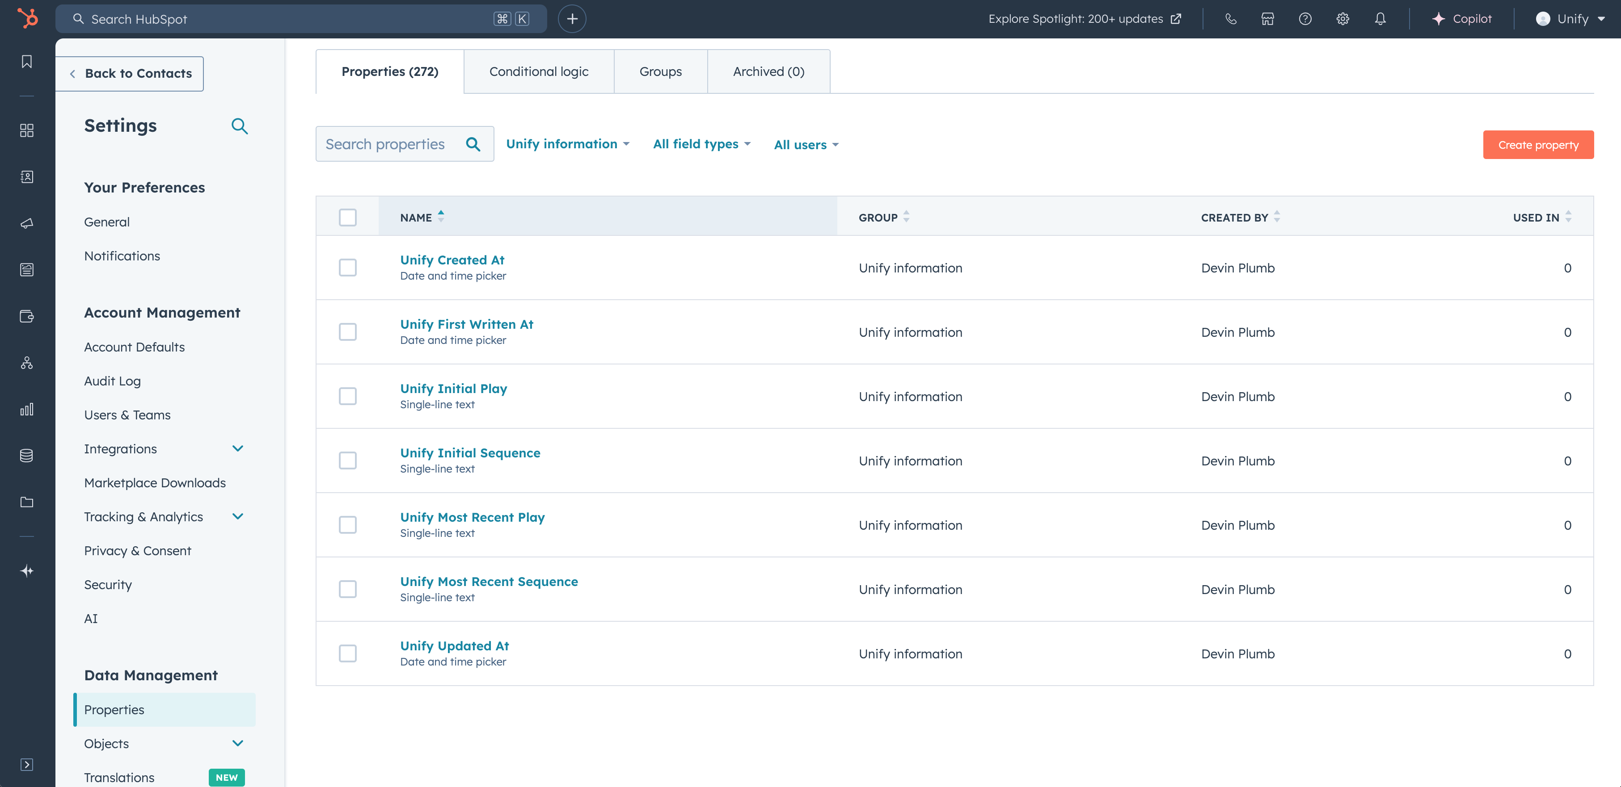Select the Unify Initial Play row checkbox
1621x787 pixels.
347,396
